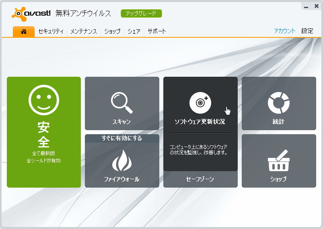323x229 pixels.
Task: Click the statistics pie chart icon
Action: pos(279,103)
